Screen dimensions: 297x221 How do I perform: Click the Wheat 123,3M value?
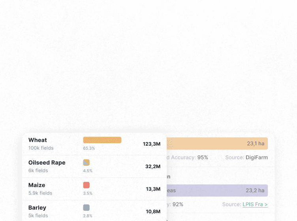tap(152, 144)
